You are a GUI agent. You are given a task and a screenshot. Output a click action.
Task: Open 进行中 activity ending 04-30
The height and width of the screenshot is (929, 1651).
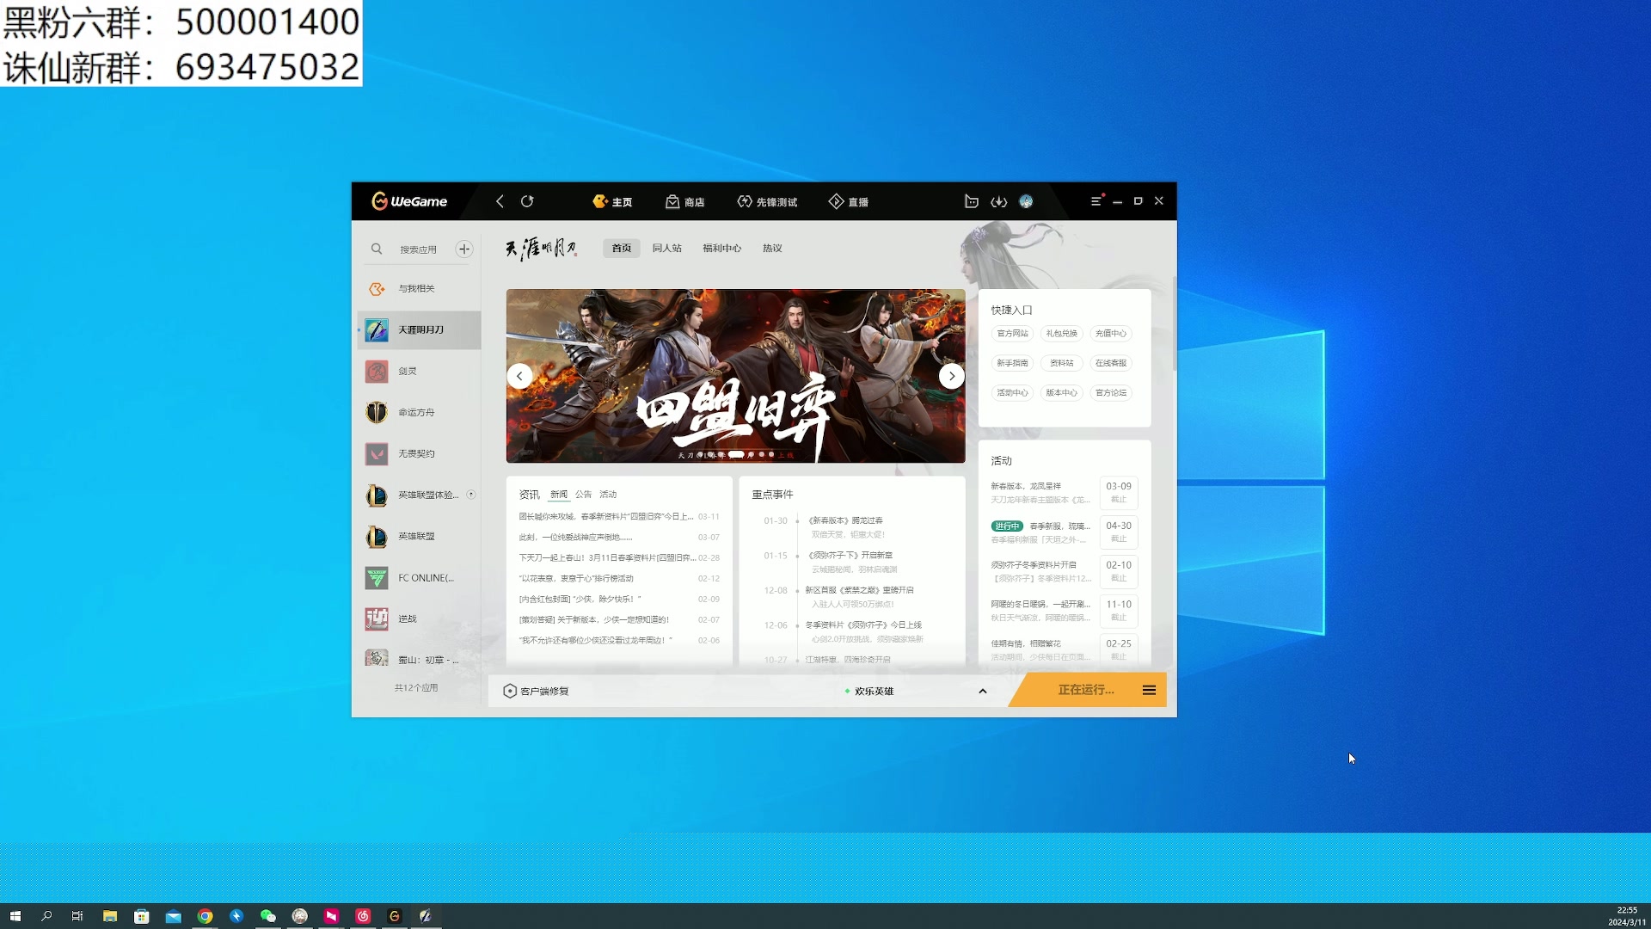pyautogui.click(x=1065, y=532)
